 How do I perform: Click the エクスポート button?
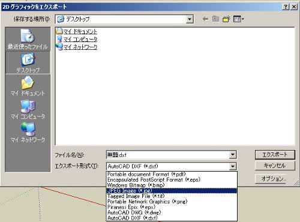point(275,155)
